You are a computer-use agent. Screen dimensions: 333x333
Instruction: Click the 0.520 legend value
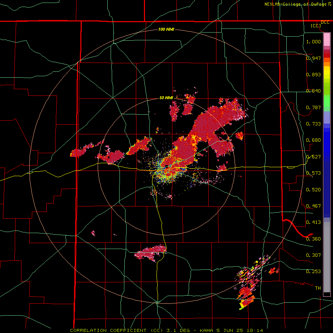tap(313, 189)
